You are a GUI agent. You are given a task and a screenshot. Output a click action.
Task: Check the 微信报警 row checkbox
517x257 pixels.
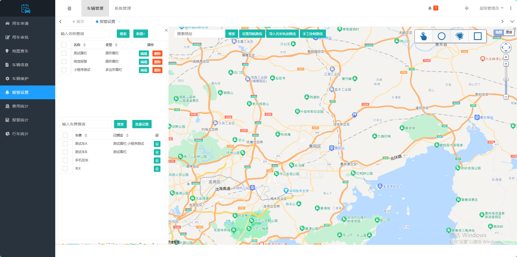[64, 61]
